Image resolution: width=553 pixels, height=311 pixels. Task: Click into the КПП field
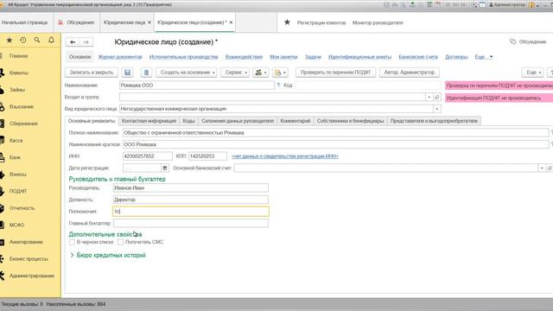click(207, 156)
